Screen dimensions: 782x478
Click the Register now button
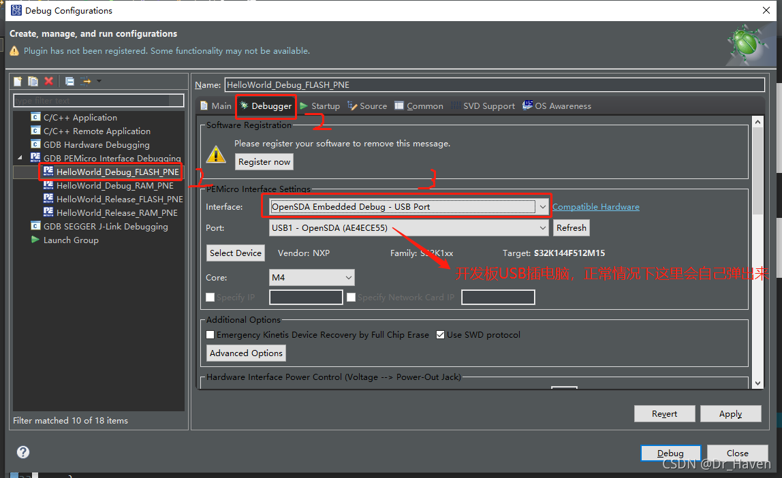[x=264, y=162]
